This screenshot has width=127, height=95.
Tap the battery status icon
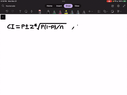pos(125,1)
